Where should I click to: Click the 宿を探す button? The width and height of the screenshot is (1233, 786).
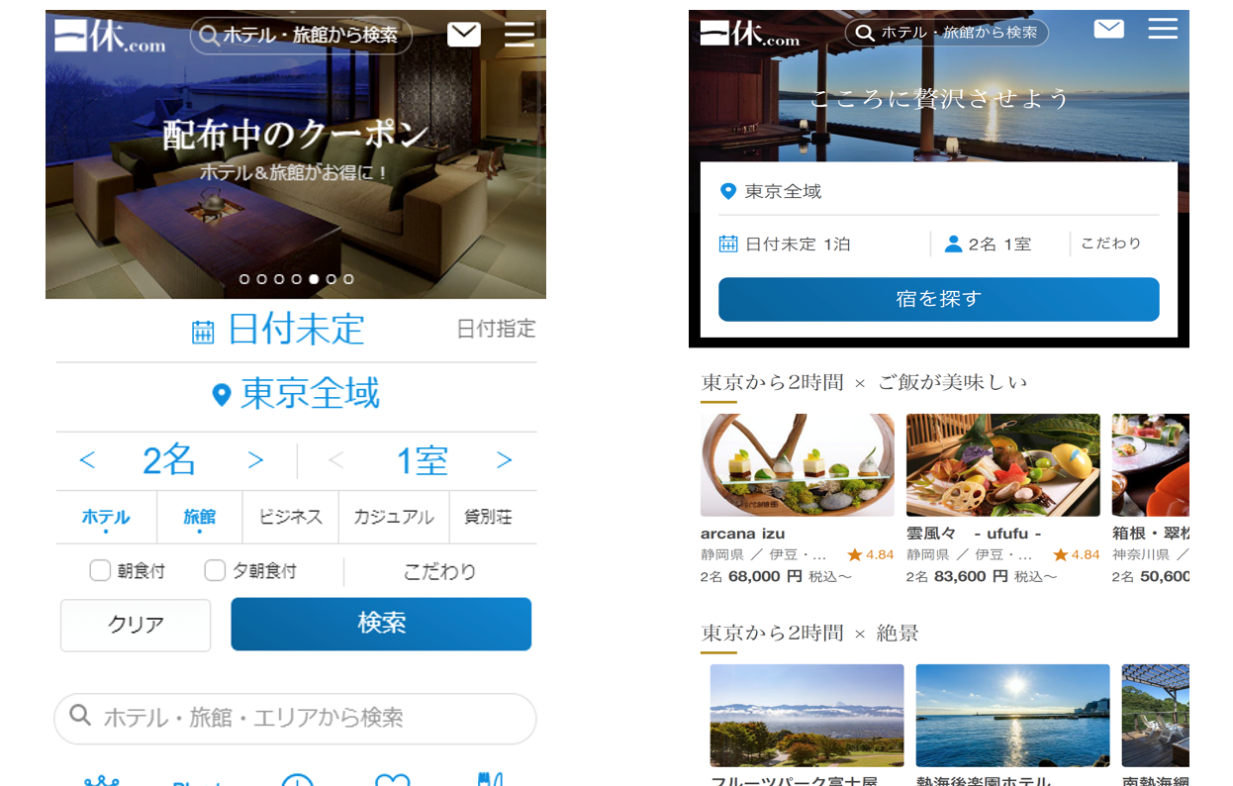coord(938,299)
